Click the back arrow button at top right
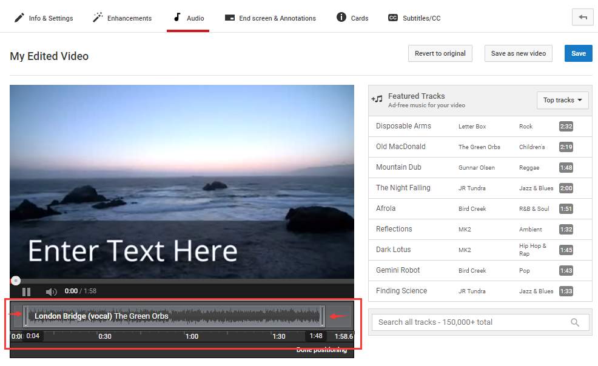This screenshot has height=366, width=598. [582, 18]
